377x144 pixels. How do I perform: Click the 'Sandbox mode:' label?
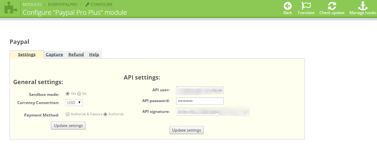click(44, 95)
